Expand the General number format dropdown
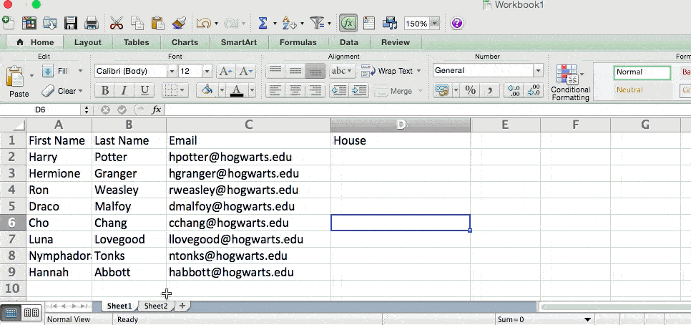691x325 pixels. [x=537, y=70]
